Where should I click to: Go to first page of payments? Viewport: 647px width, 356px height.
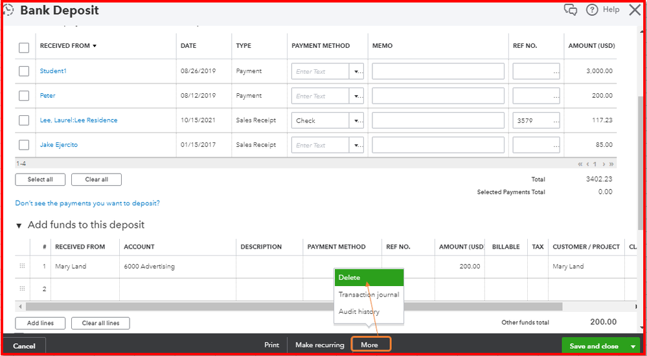(580, 164)
